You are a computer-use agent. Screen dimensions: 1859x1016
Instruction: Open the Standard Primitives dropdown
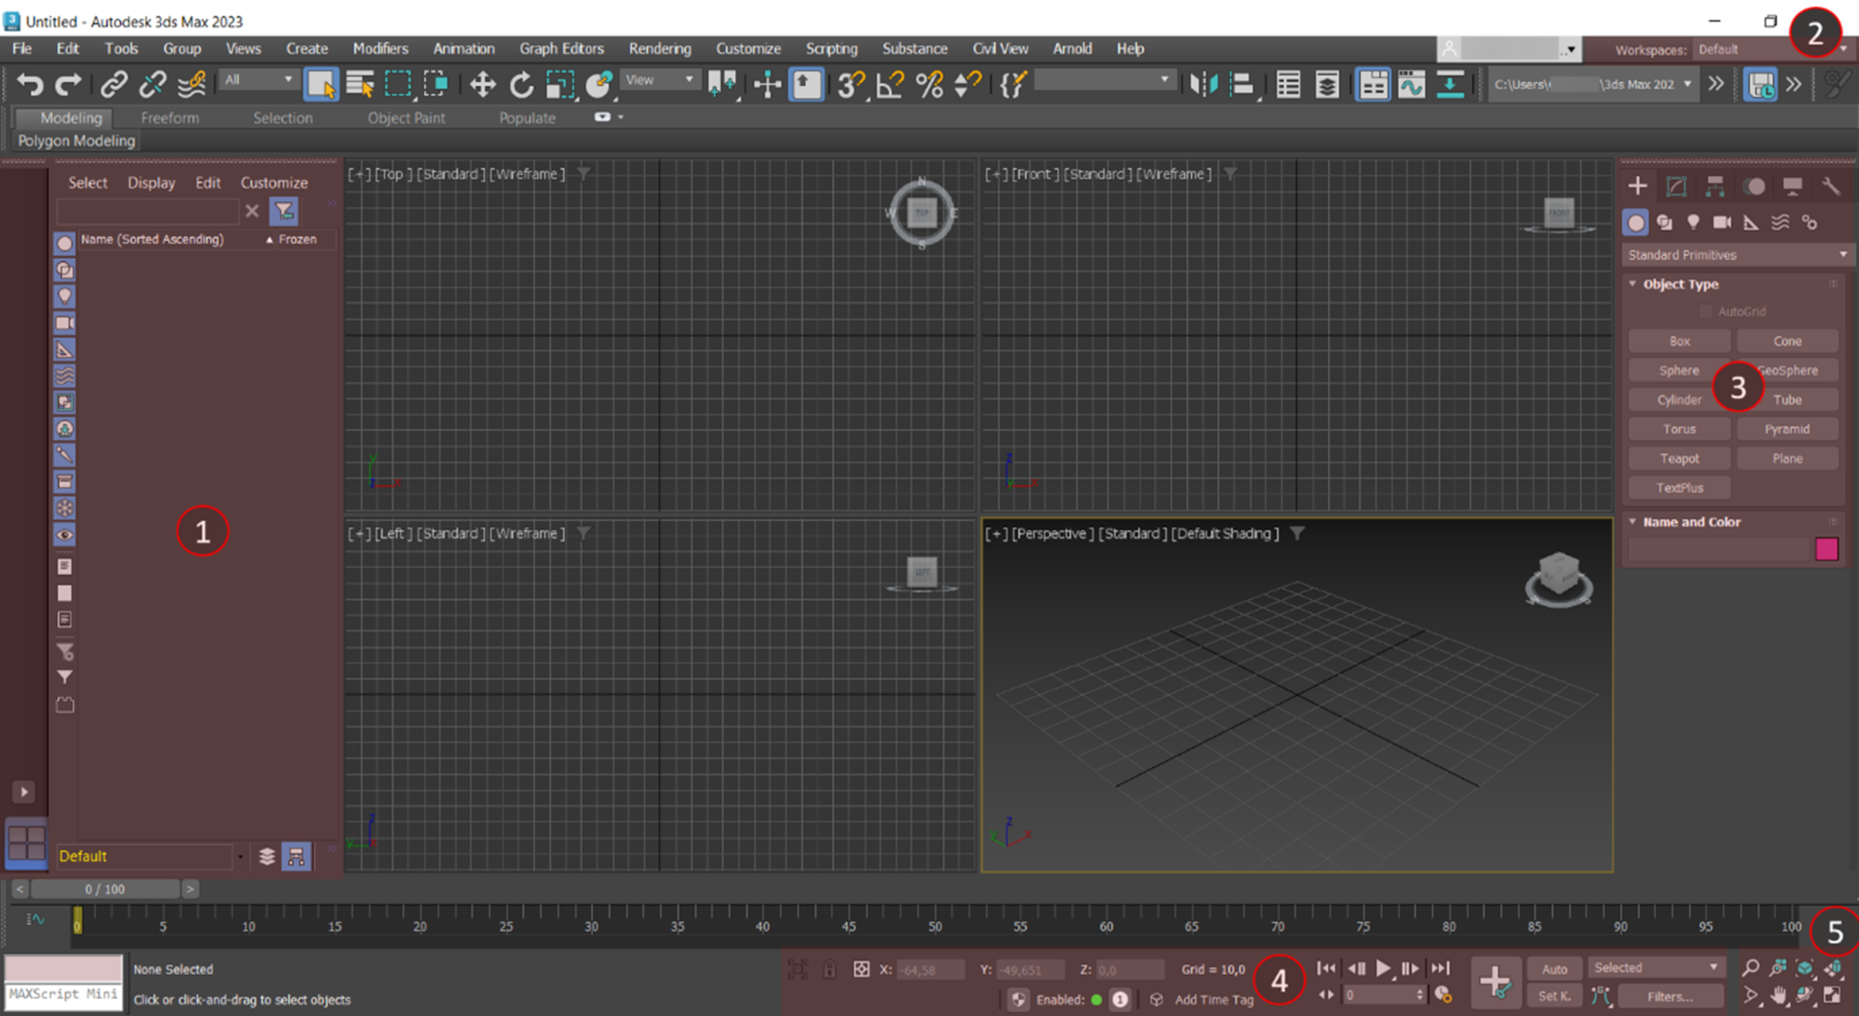[x=1735, y=255]
